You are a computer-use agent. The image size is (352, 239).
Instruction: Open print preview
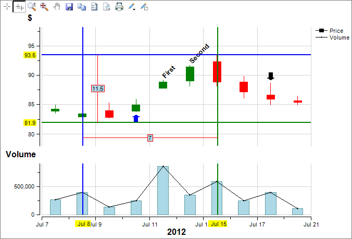point(107,7)
